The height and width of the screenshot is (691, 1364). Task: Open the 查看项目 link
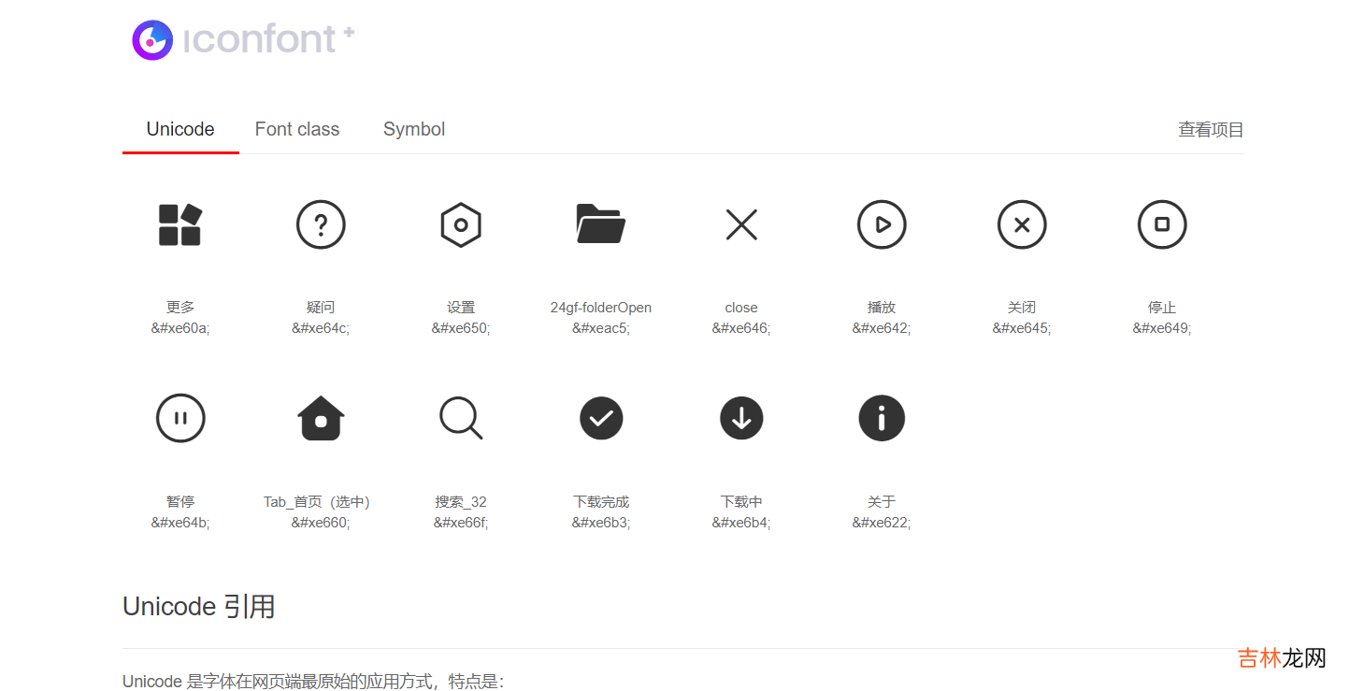click(1211, 130)
